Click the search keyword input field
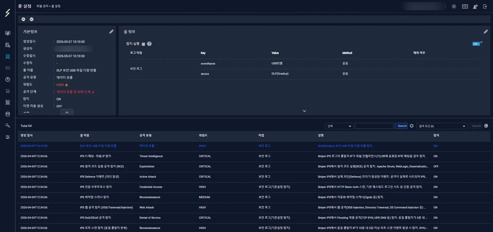Screen dimensions: 493x232 click(374, 126)
